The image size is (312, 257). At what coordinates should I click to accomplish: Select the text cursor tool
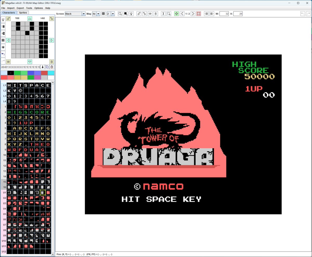point(163,14)
